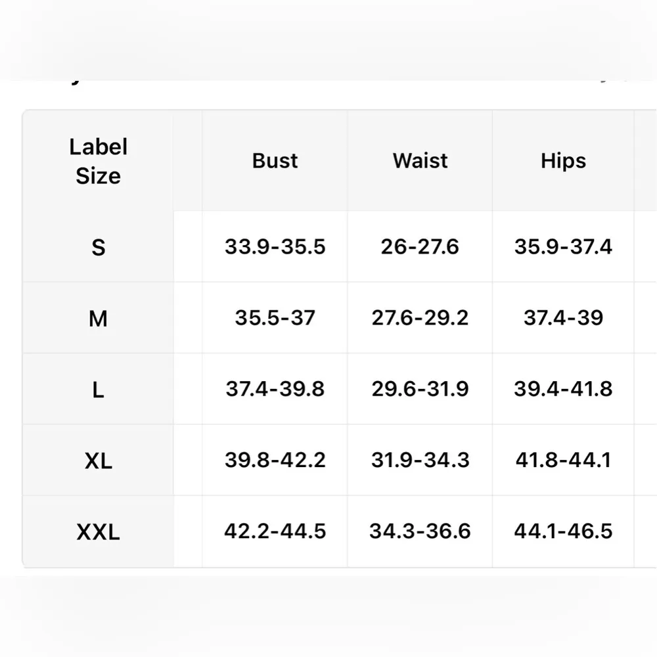The height and width of the screenshot is (657, 657).
Task: Click bust measurement 33.9-35.5 cell
Action: pos(275,247)
